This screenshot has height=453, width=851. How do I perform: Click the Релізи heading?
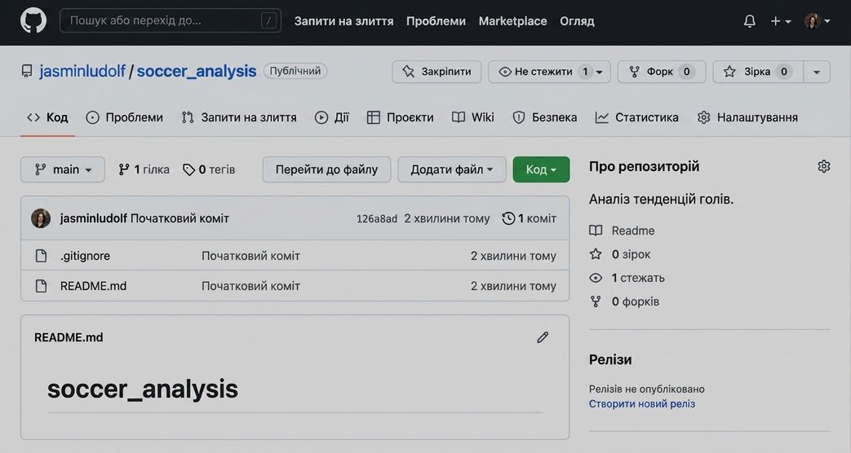610,360
